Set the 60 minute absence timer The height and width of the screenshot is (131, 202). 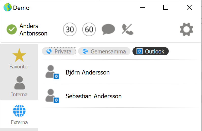pyautogui.click(x=89, y=29)
